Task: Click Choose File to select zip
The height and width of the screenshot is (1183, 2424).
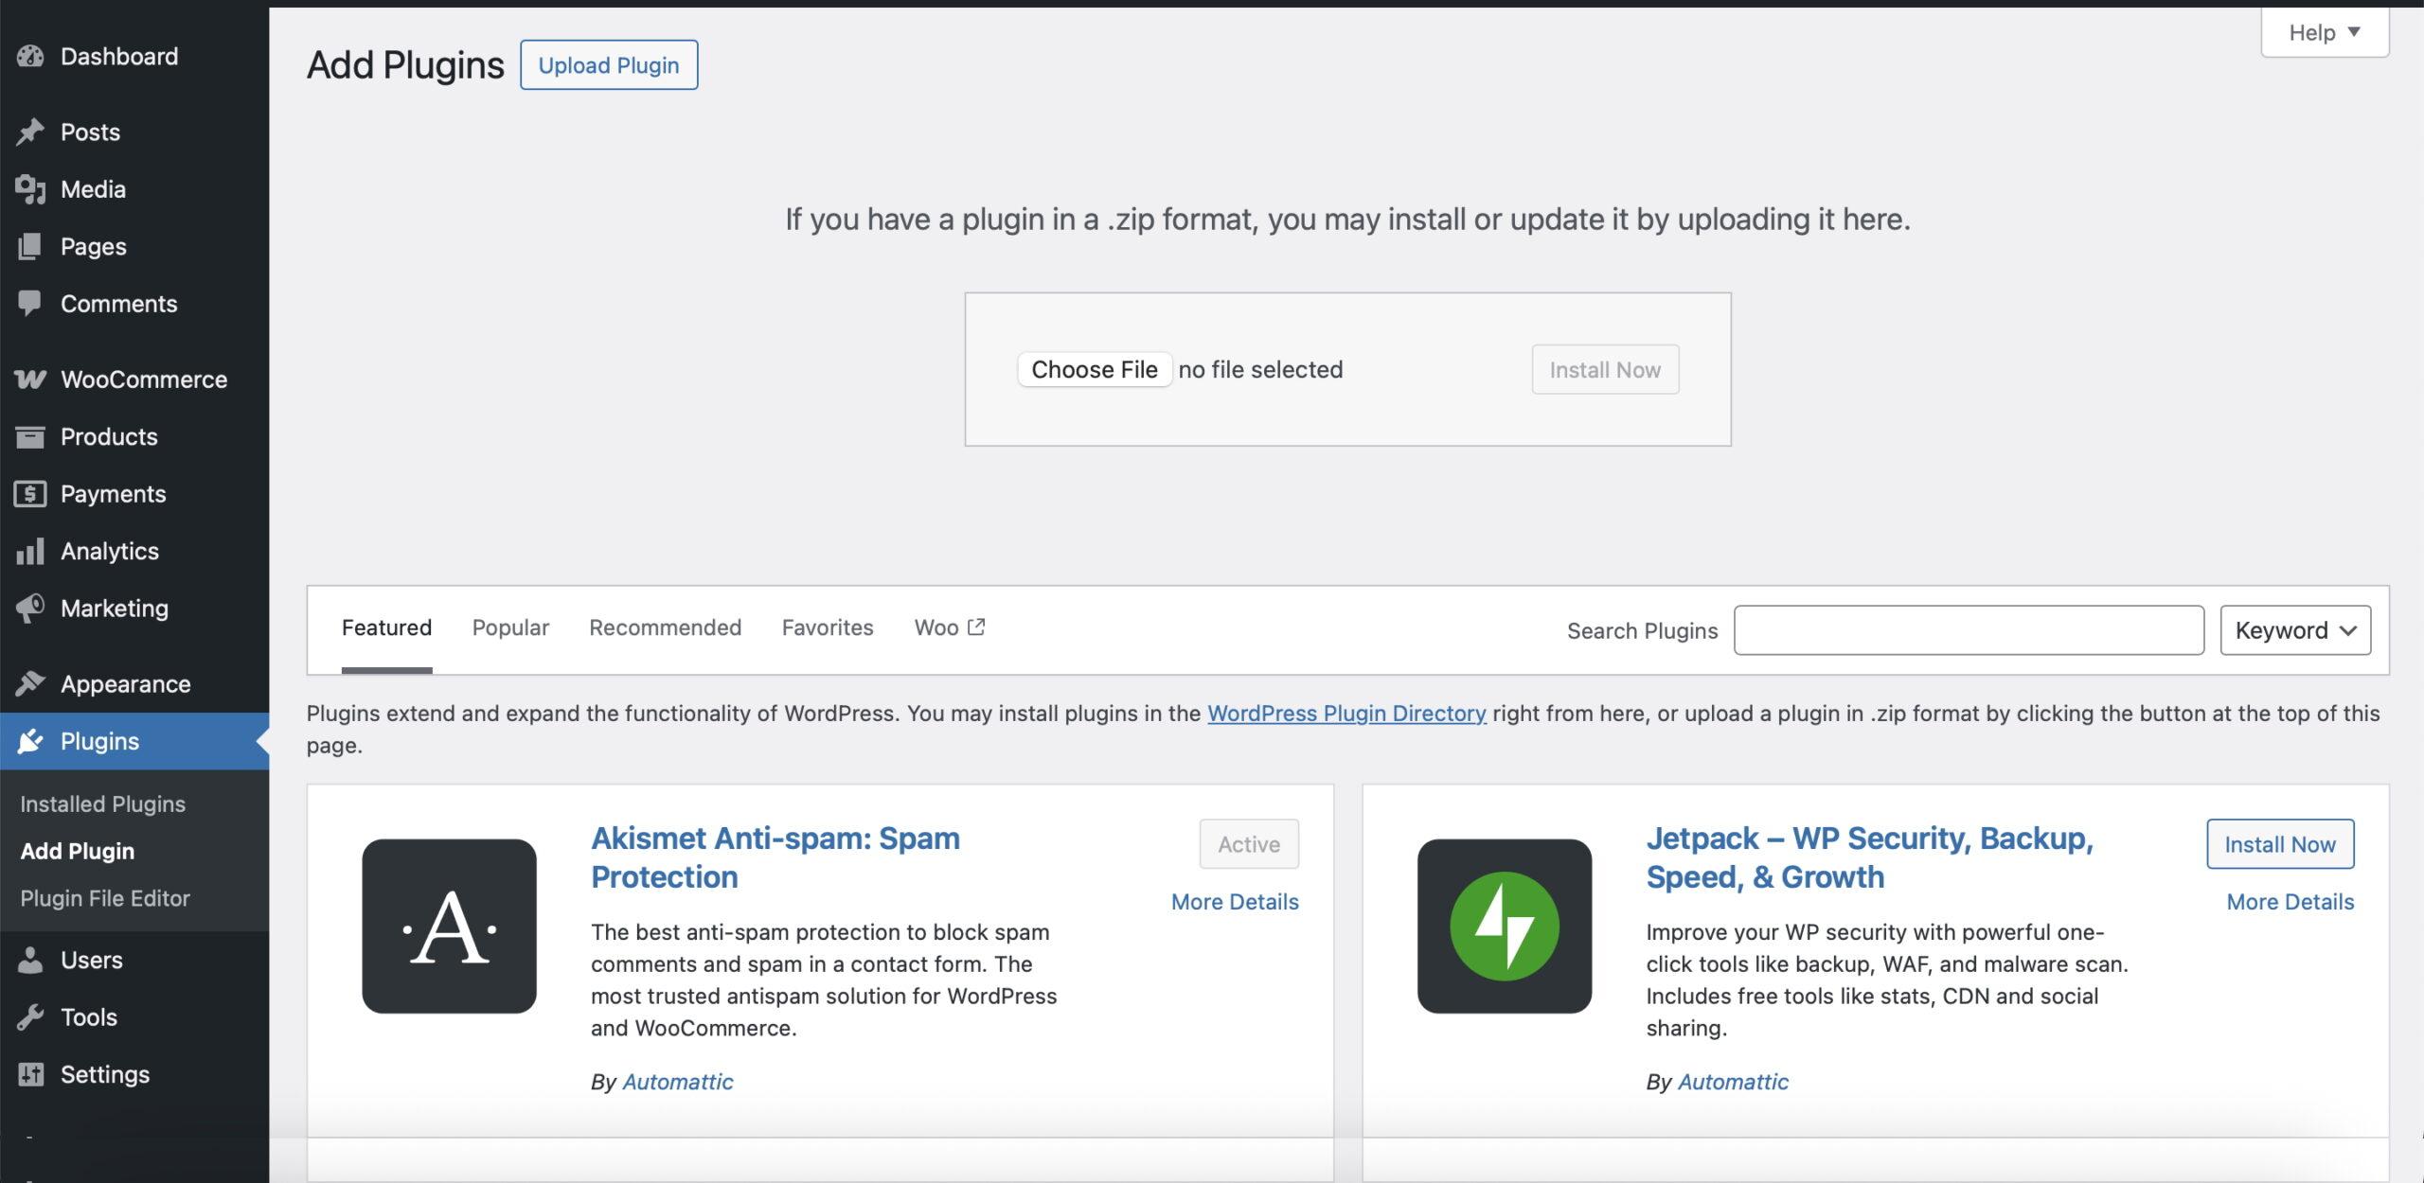Action: [x=1094, y=369]
